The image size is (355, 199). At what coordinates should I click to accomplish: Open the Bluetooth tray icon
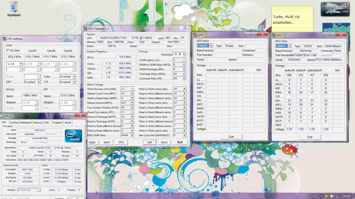pos(321,196)
